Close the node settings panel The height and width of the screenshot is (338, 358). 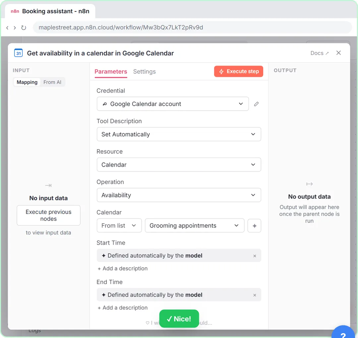338,53
